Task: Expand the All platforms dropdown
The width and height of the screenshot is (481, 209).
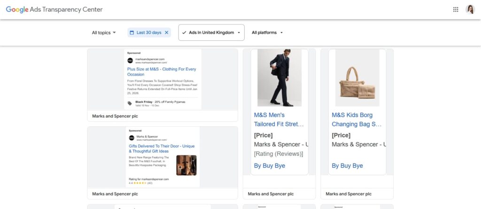Action: pos(267,32)
